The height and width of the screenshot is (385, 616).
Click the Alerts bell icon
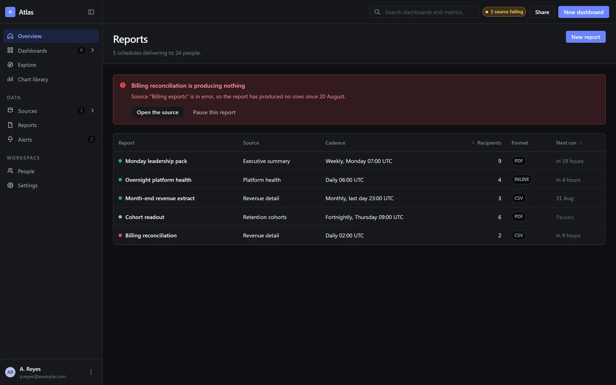[10, 139]
